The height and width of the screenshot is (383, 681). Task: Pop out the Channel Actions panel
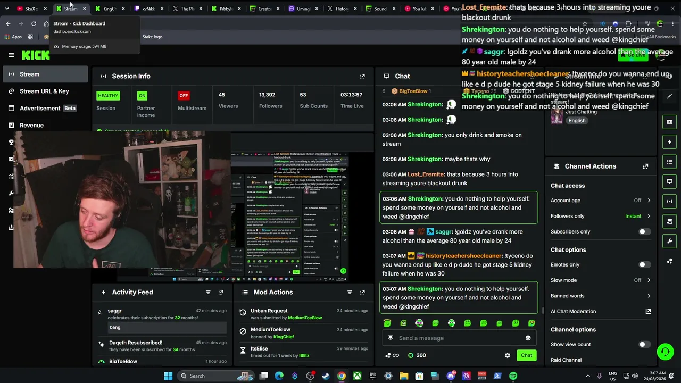point(645,166)
